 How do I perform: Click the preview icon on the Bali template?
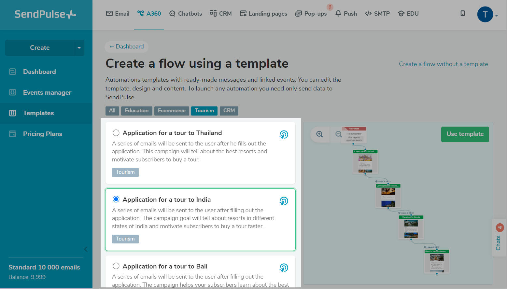[284, 268]
